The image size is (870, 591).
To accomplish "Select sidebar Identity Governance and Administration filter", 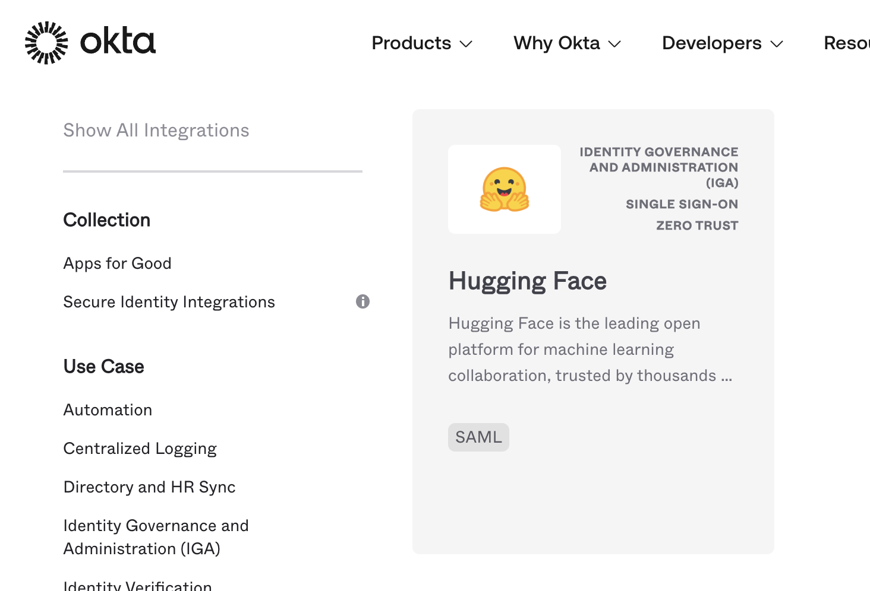I will coord(156,537).
